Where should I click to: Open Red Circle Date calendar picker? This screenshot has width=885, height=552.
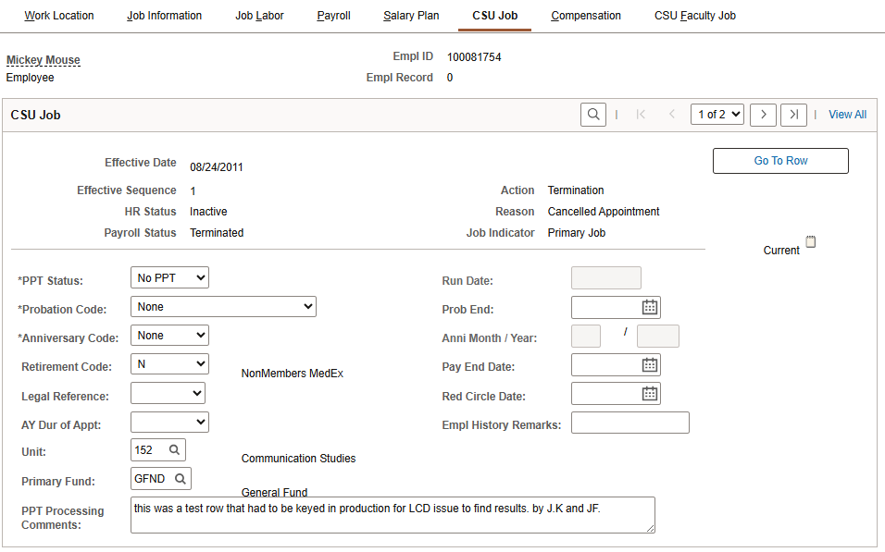650,394
